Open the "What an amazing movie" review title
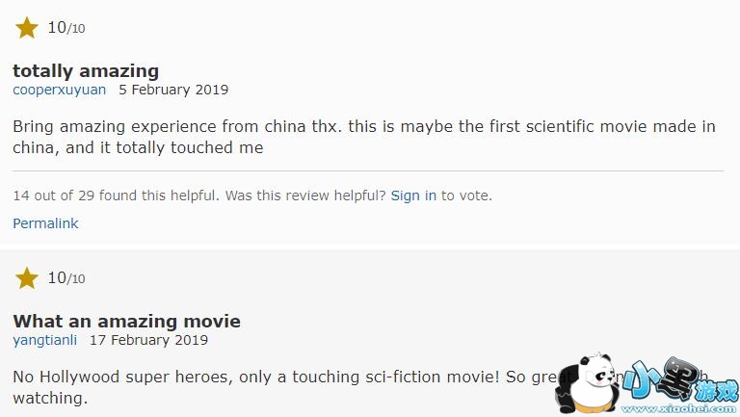 [126, 321]
